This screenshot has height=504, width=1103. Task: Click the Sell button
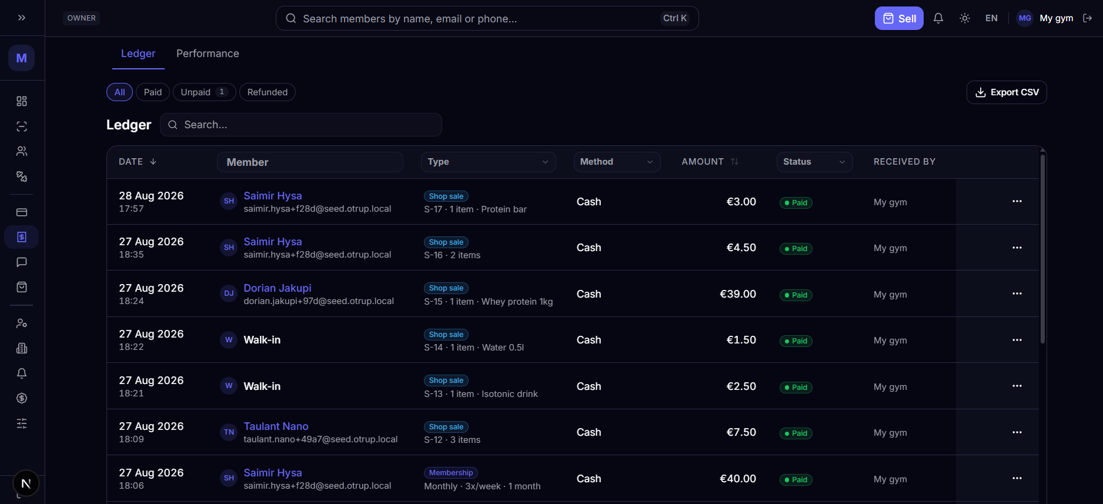pyautogui.click(x=899, y=18)
